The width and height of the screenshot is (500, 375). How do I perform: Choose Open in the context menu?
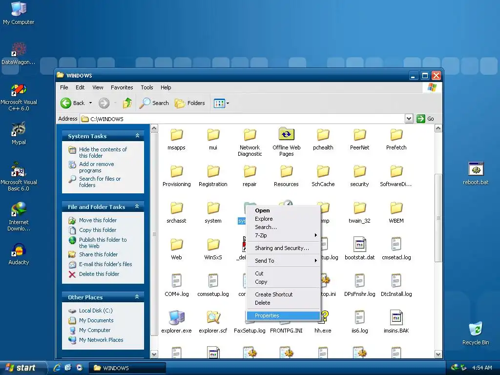coord(283,210)
